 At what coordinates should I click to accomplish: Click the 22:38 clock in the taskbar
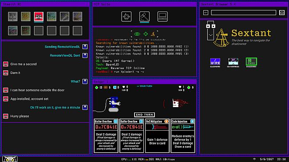pos(281,159)
